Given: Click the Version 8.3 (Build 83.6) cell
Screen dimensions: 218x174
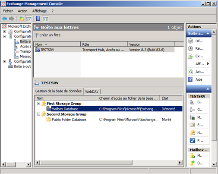Looking at the screenshot, I should coord(147,50).
